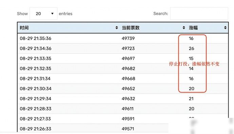Image resolution: width=234 pixels, height=134 pixels.
Task: Open the Show entries dropdown
Action: tap(43, 14)
